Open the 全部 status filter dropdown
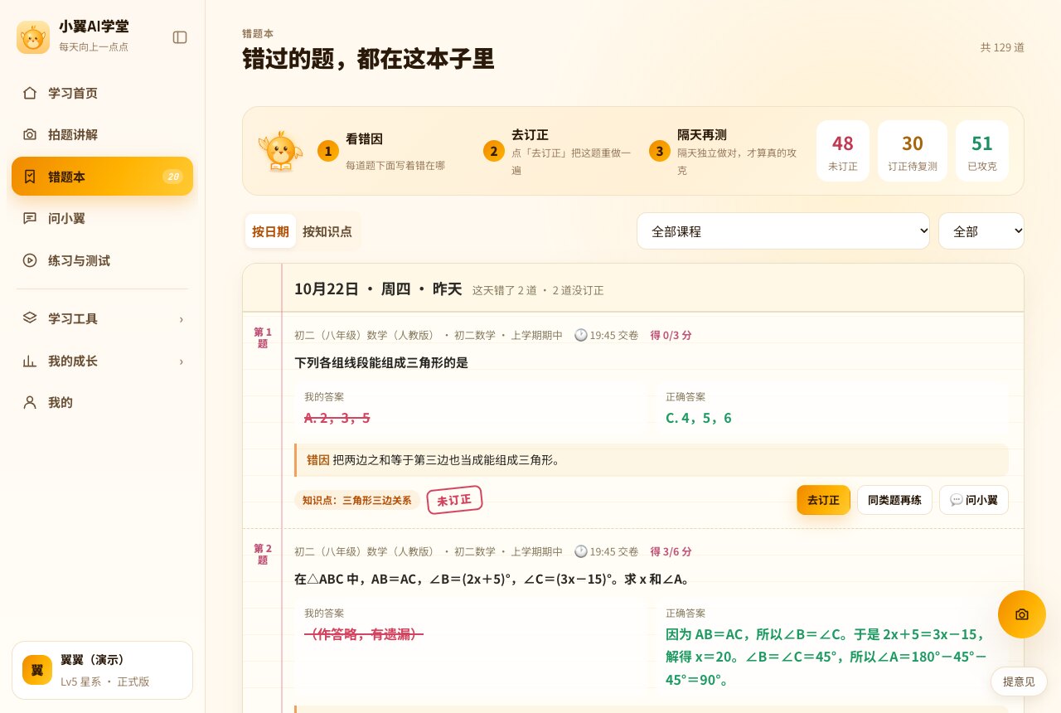1061x713 pixels. click(981, 231)
